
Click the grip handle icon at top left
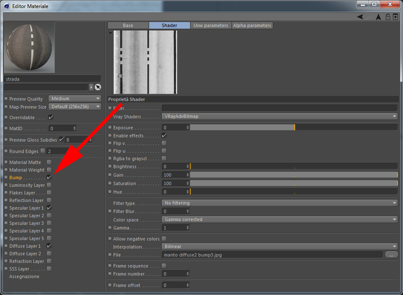click(x=8, y=17)
